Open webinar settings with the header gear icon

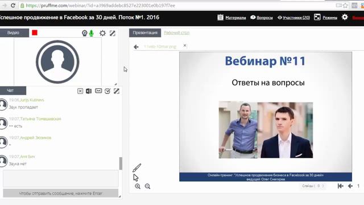[x=345, y=17]
